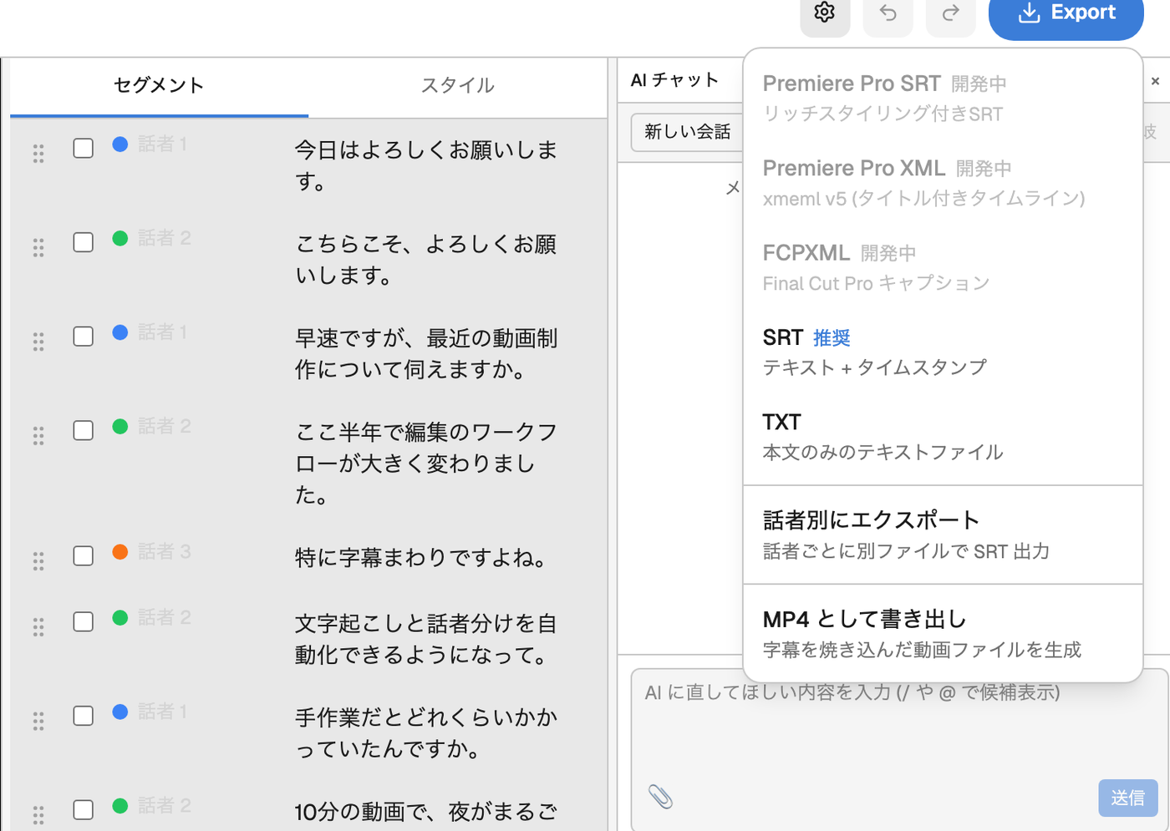Select 話者別にエクスポート menu item
The height and width of the screenshot is (831, 1170).
coord(943,535)
